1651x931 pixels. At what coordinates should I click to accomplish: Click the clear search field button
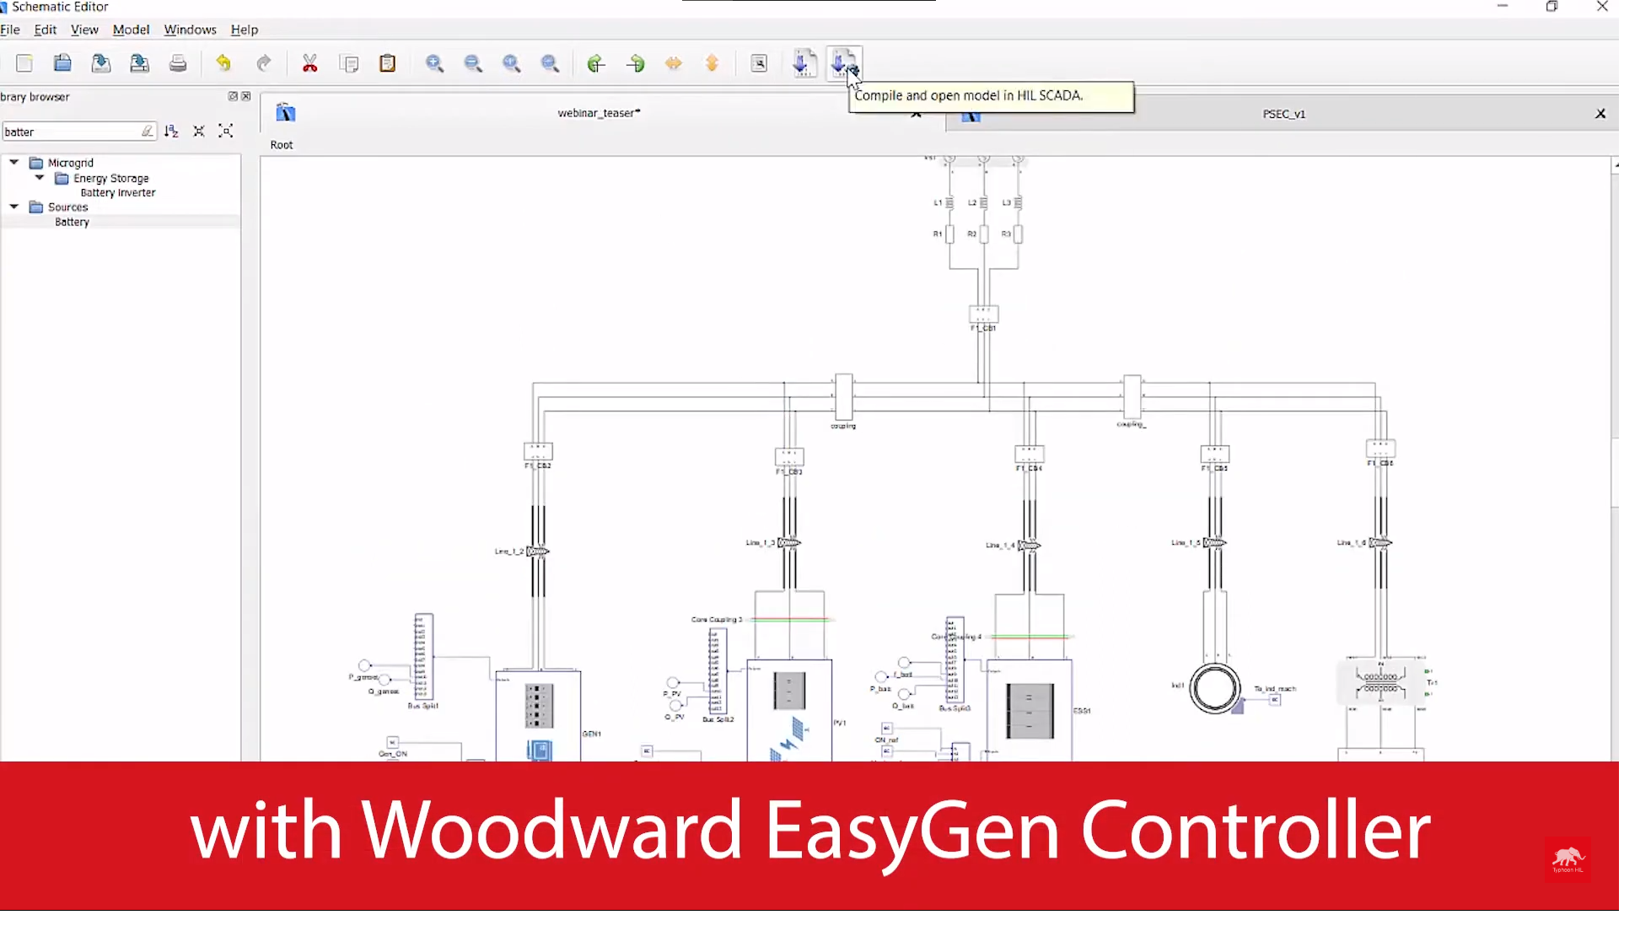click(x=146, y=131)
